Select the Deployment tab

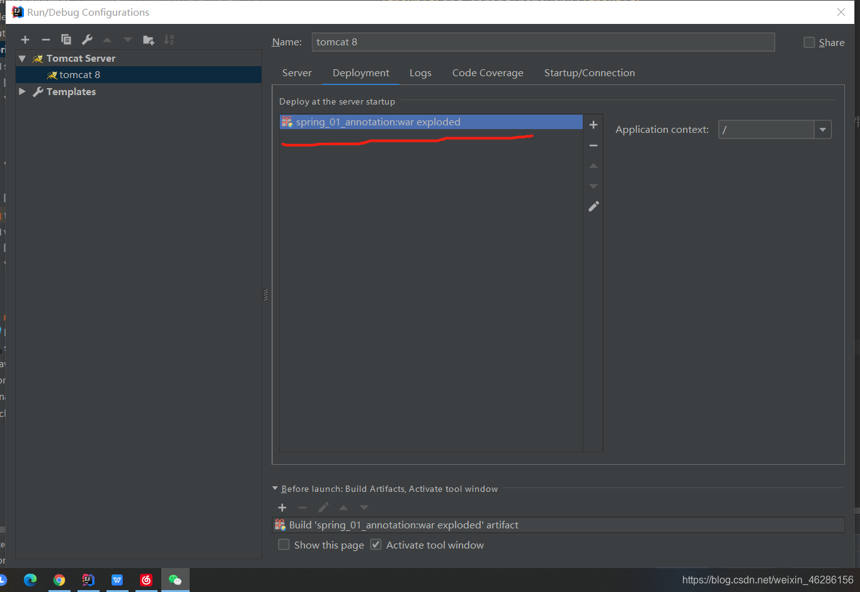(x=361, y=73)
